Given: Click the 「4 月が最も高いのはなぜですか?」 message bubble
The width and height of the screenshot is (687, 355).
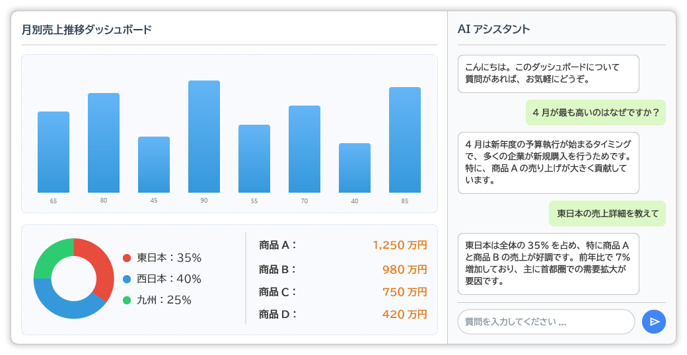Looking at the screenshot, I should (x=595, y=112).
